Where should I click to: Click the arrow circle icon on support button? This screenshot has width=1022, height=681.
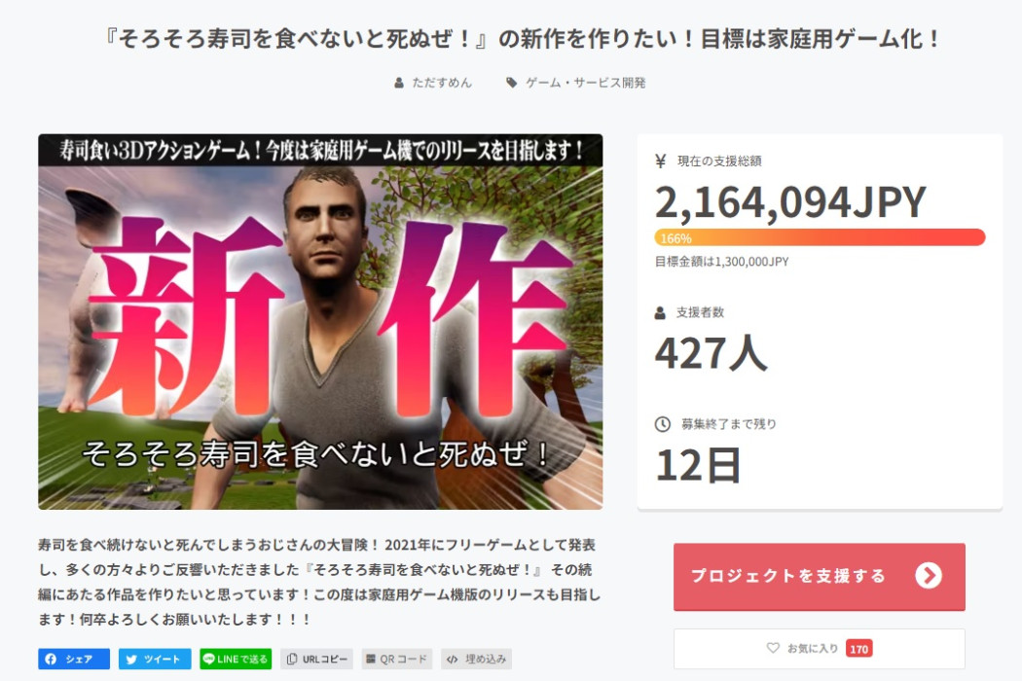pyautogui.click(x=929, y=576)
